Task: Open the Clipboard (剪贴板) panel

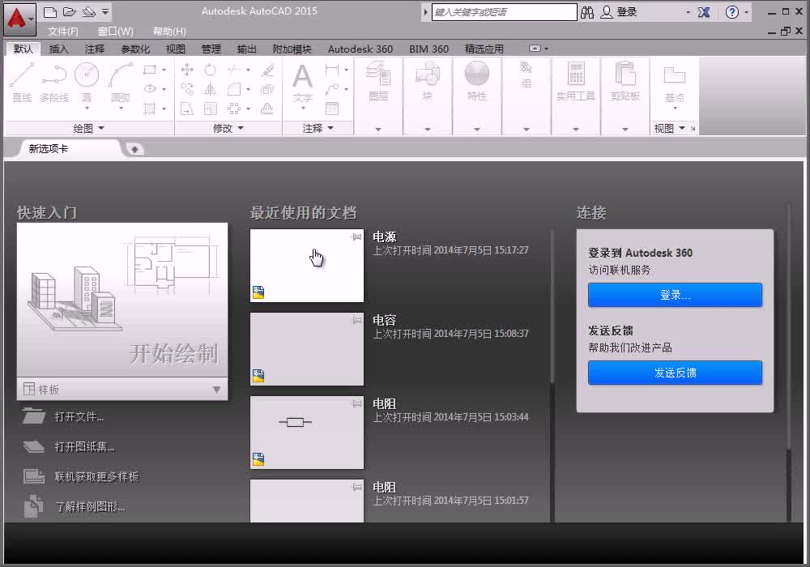Action: coord(625,81)
